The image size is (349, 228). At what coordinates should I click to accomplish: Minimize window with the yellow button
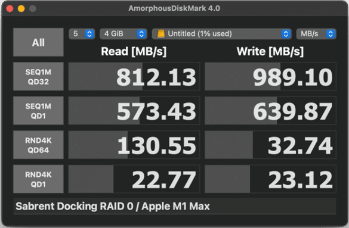pos(21,9)
